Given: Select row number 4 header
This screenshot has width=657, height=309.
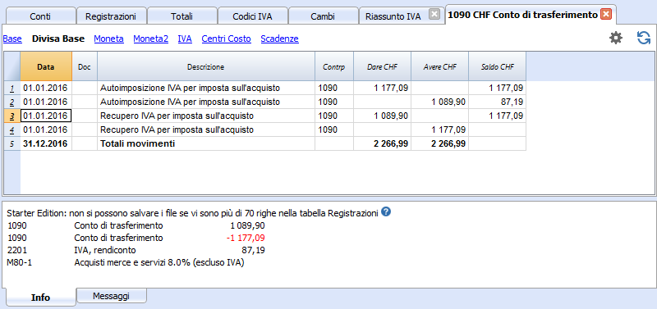Looking at the screenshot, I should point(12,130).
